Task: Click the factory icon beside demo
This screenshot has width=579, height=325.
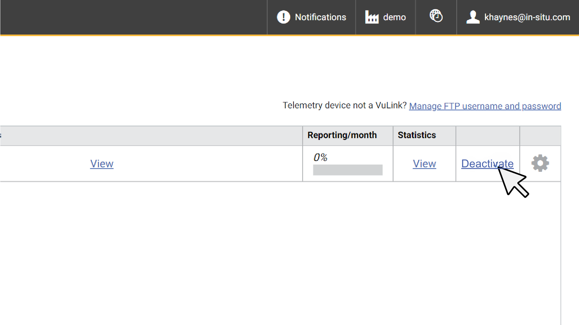Action: (x=372, y=17)
